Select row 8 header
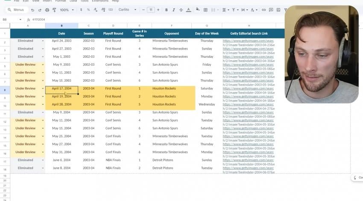 click(x=5, y=90)
